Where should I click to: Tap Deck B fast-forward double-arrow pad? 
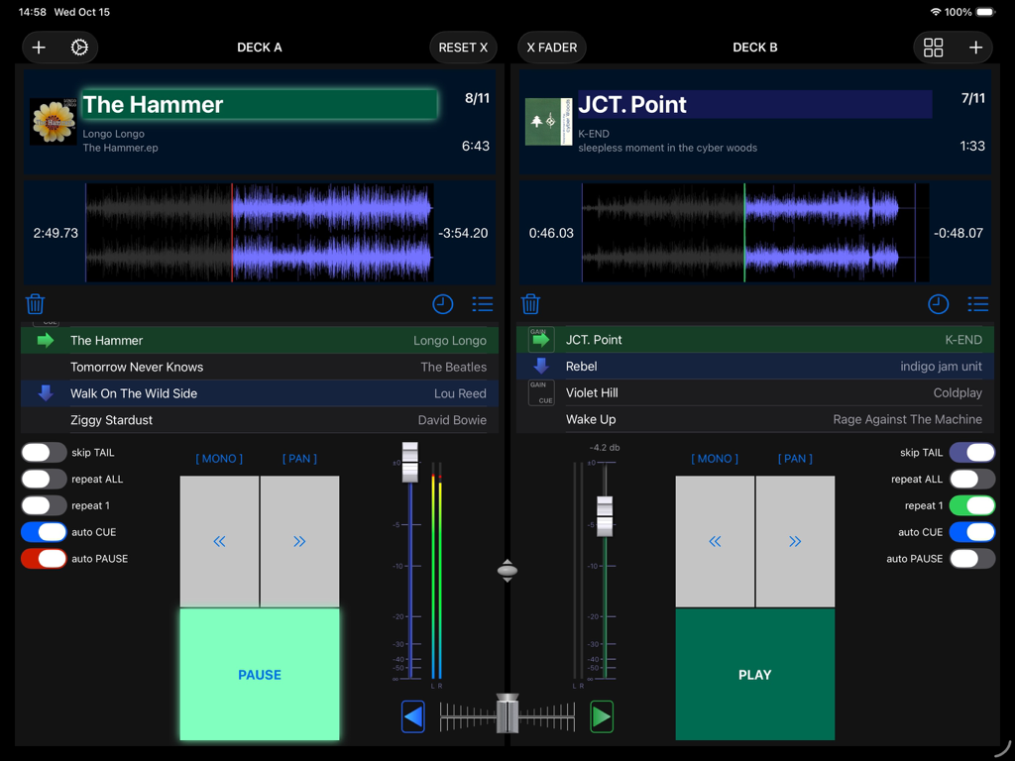pyautogui.click(x=795, y=541)
